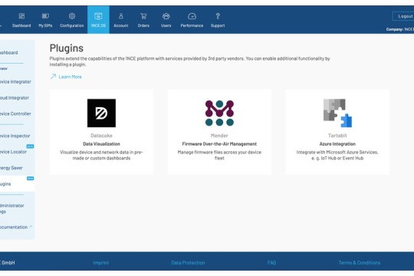414x276 pixels.
Task: Select the 1NCE OS monitor icon
Action: [x=98, y=16]
